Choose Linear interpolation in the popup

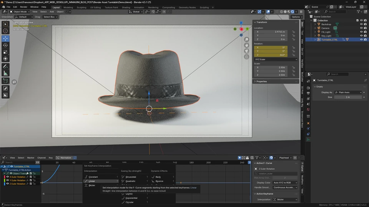(101, 181)
